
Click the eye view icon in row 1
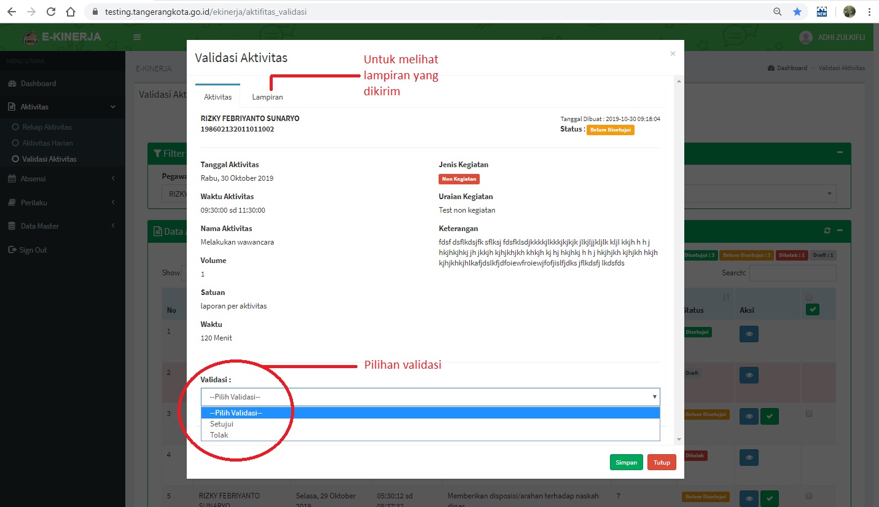pyautogui.click(x=749, y=334)
